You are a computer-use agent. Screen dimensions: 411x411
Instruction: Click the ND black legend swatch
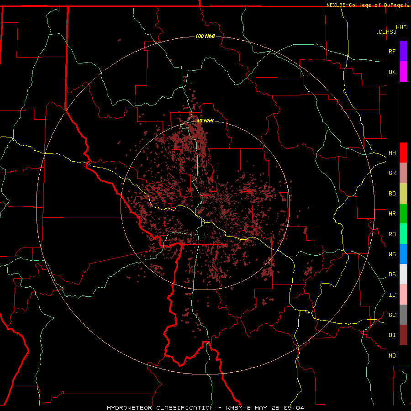[x=403, y=355]
